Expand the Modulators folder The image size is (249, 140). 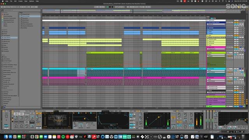click(x=20, y=22)
